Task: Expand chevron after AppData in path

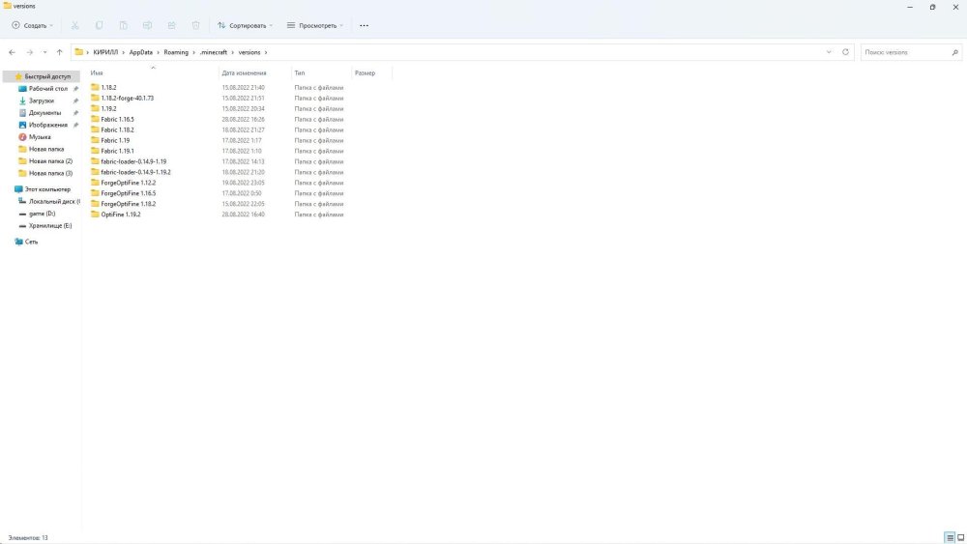Action: [x=158, y=52]
